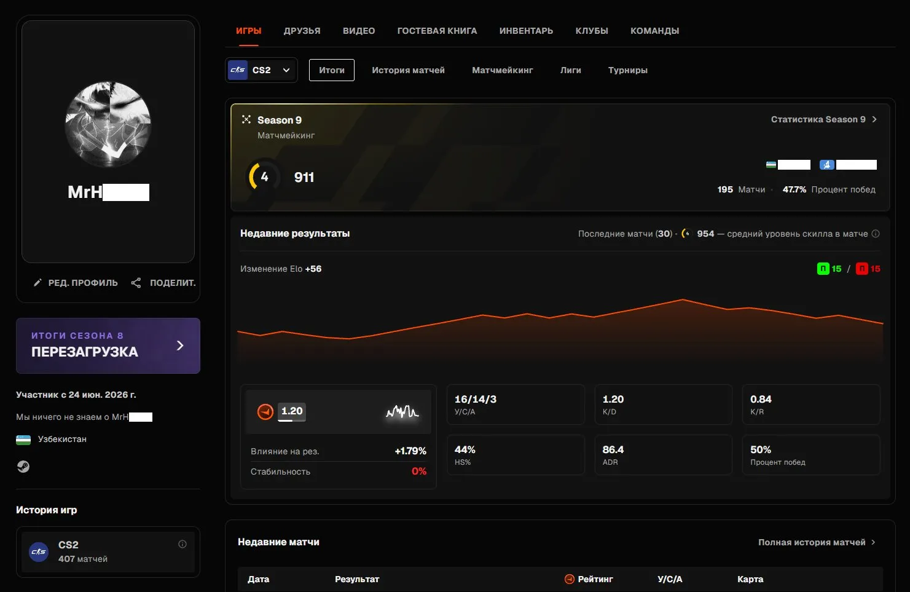Click the green wins badge icon

(823, 269)
